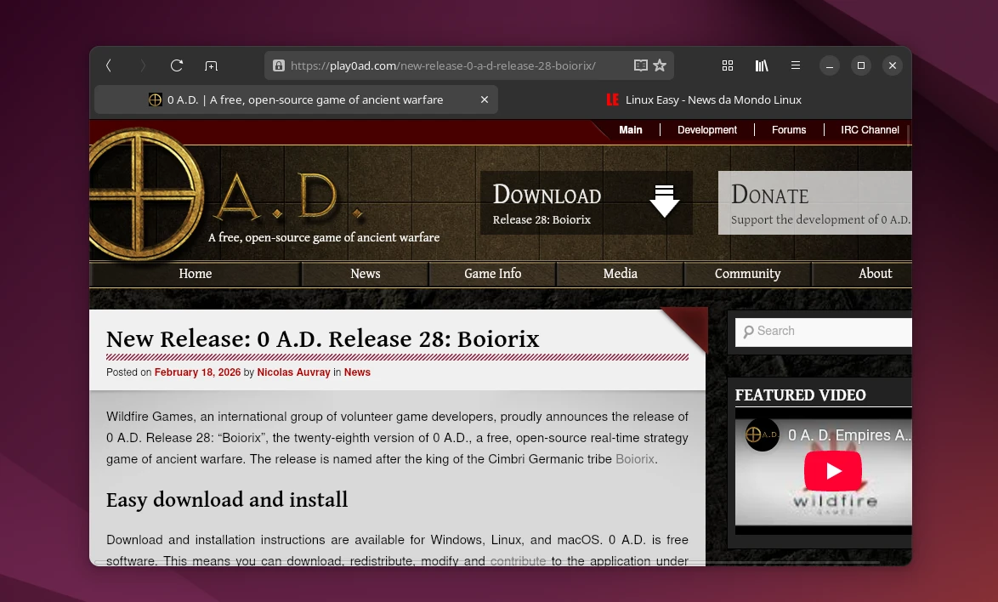Image resolution: width=998 pixels, height=602 pixels.
Task: Click the LE favicon on the Linux Easy tab
Action: tap(612, 99)
